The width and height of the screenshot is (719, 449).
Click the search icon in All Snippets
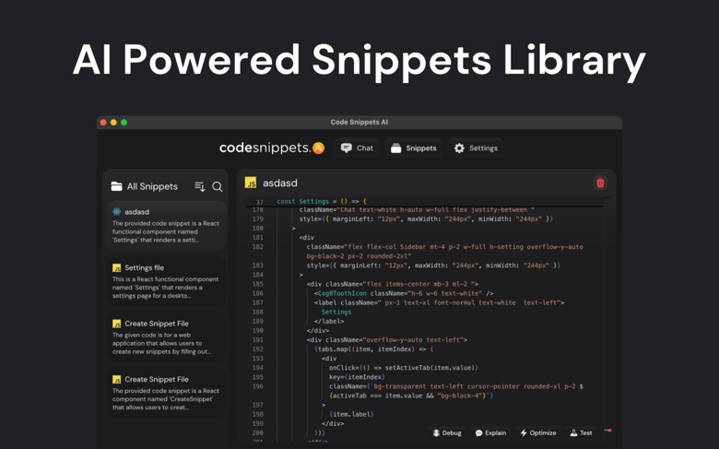tap(218, 187)
